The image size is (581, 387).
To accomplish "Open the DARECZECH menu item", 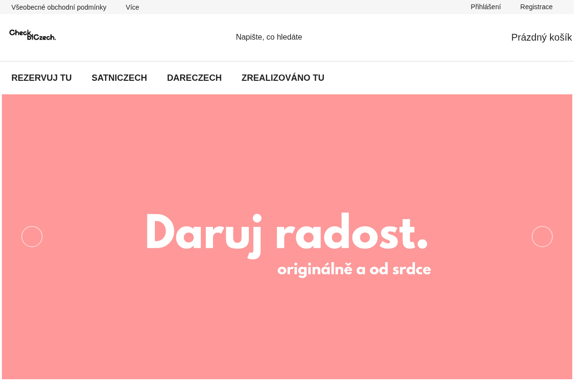I will (x=194, y=78).
